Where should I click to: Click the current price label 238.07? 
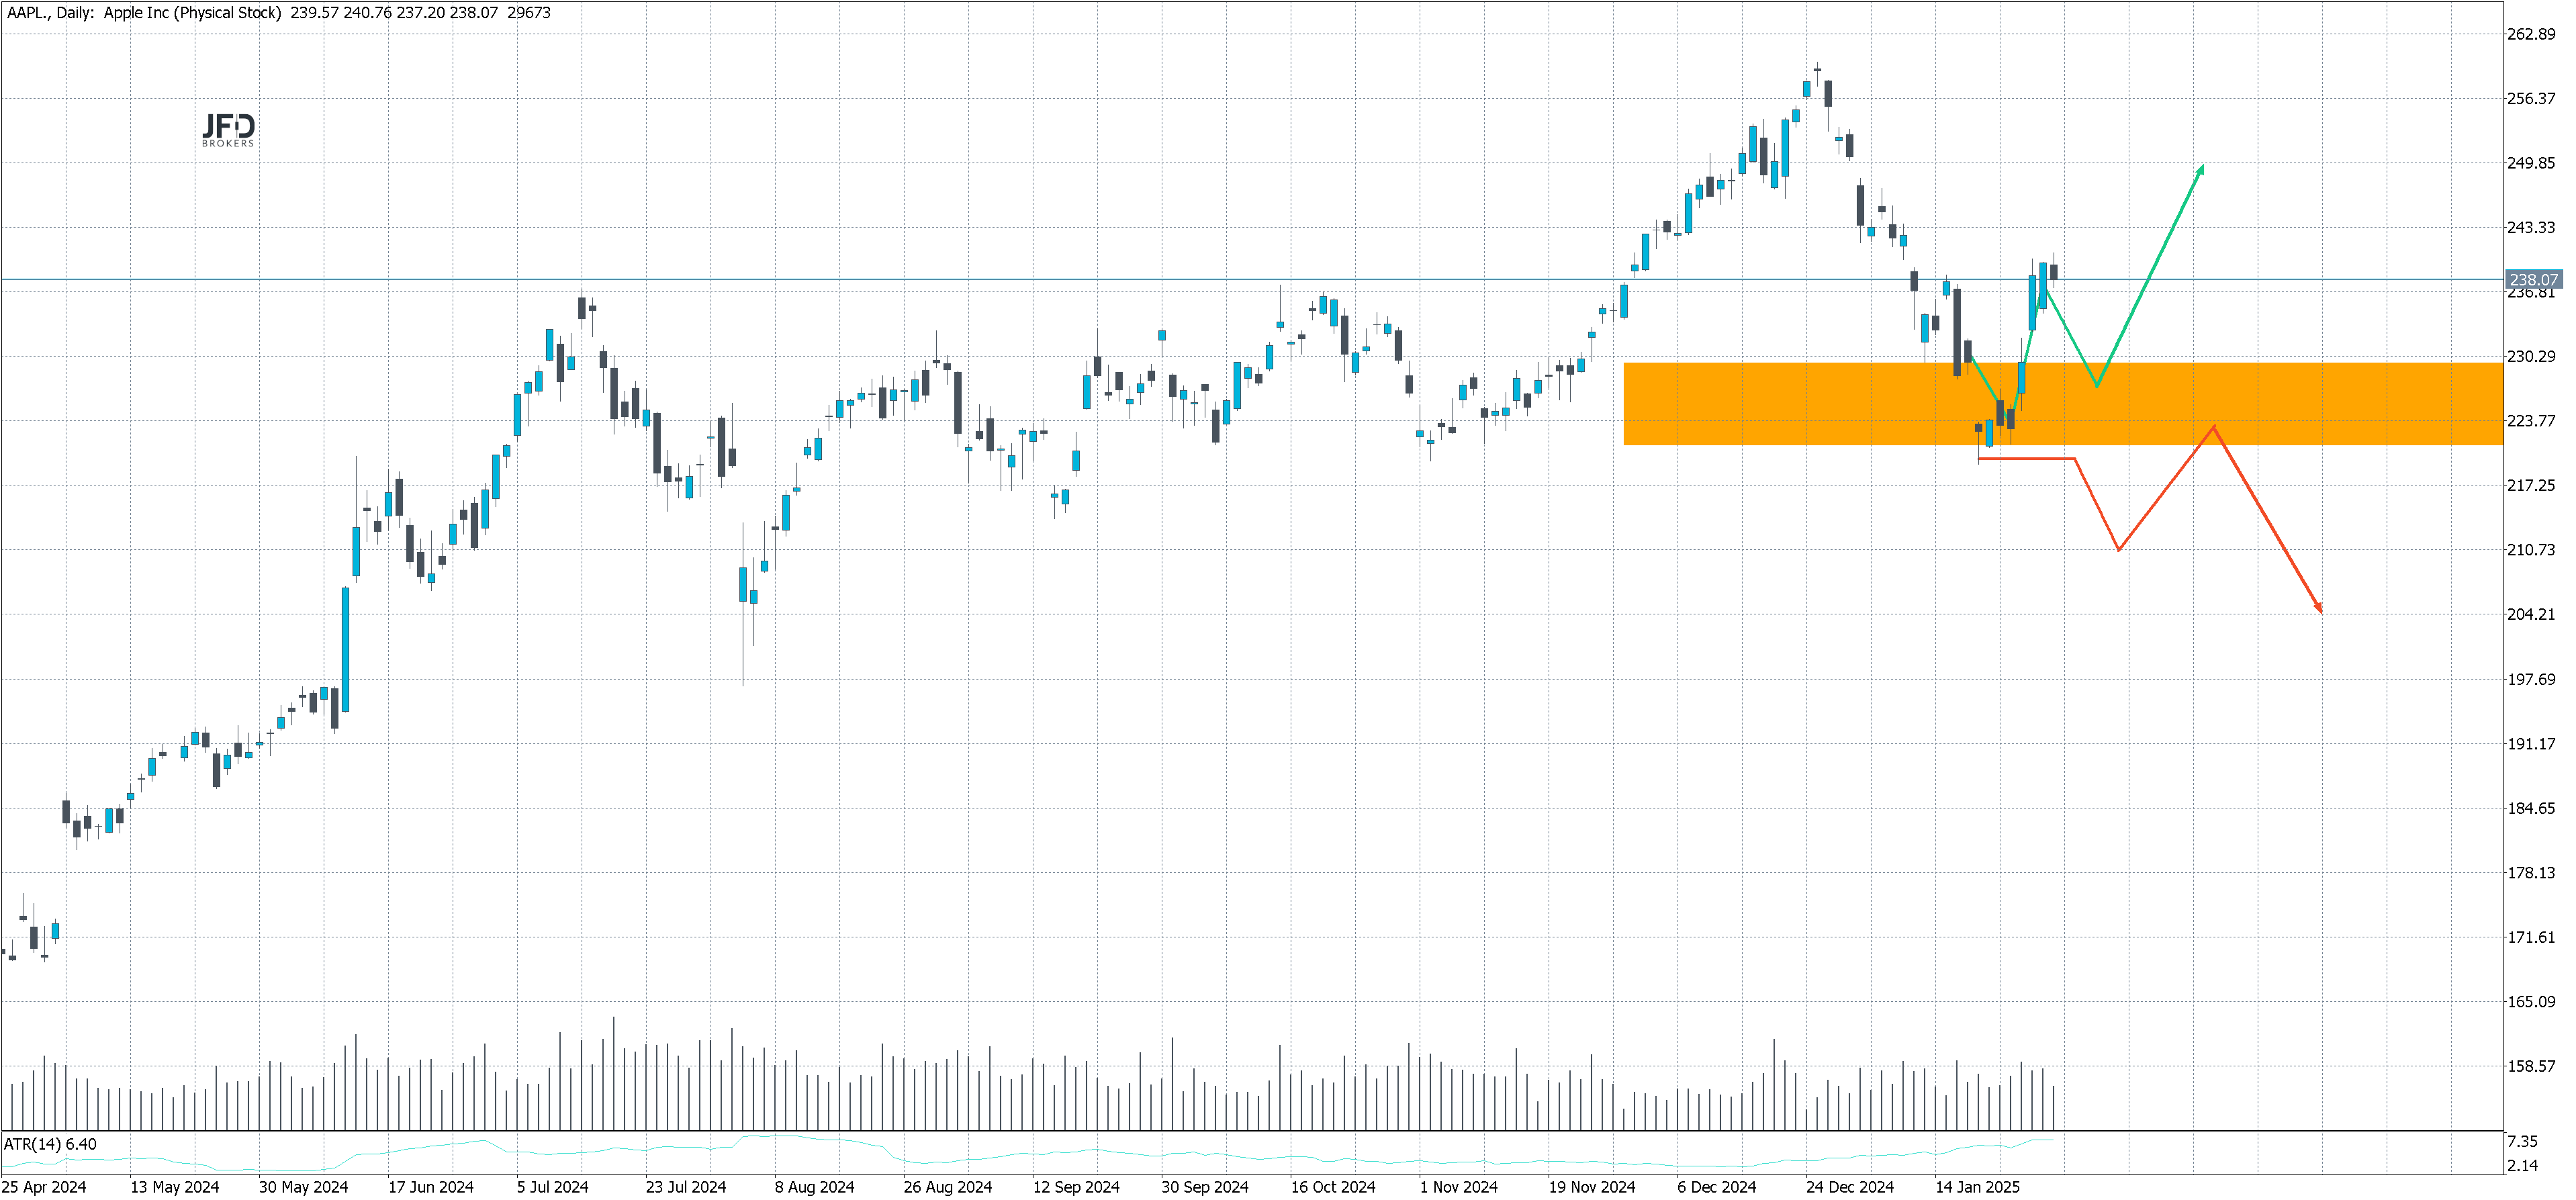click(2533, 280)
